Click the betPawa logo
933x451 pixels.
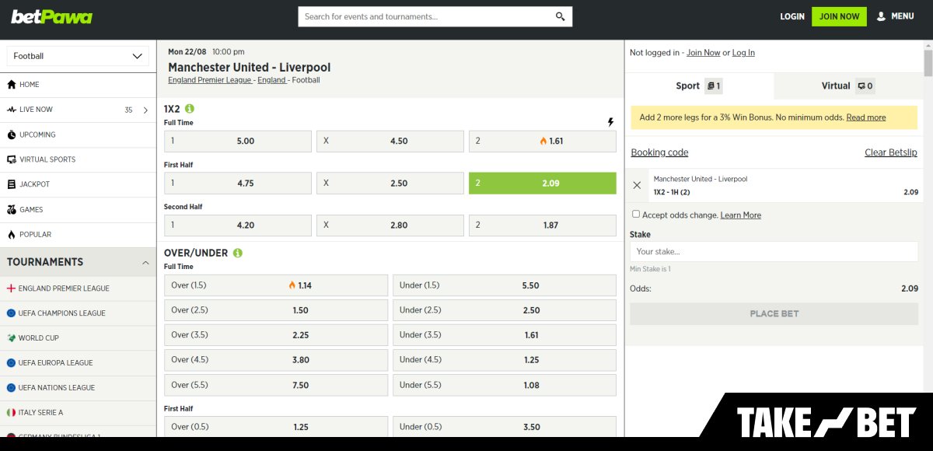[x=52, y=17]
